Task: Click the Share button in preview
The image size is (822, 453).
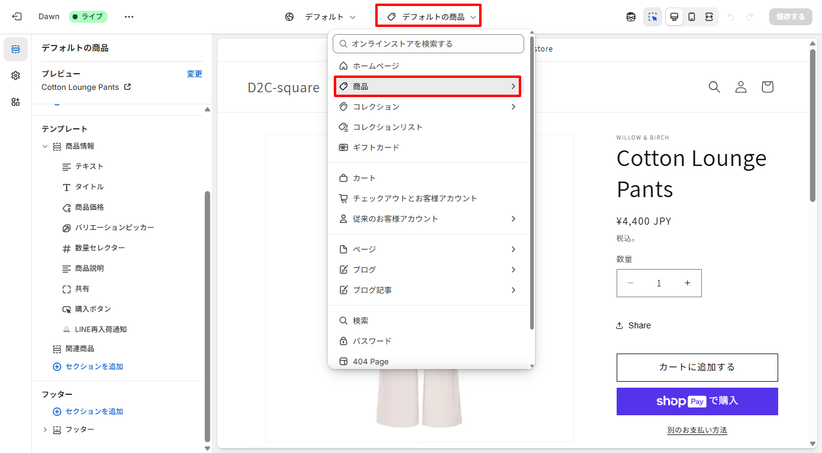Action: (x=633, y=325)
